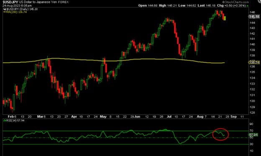The image size is (261, 156).
Task: Click the 57.94 RSI tag on right axis
Action: 253,135
